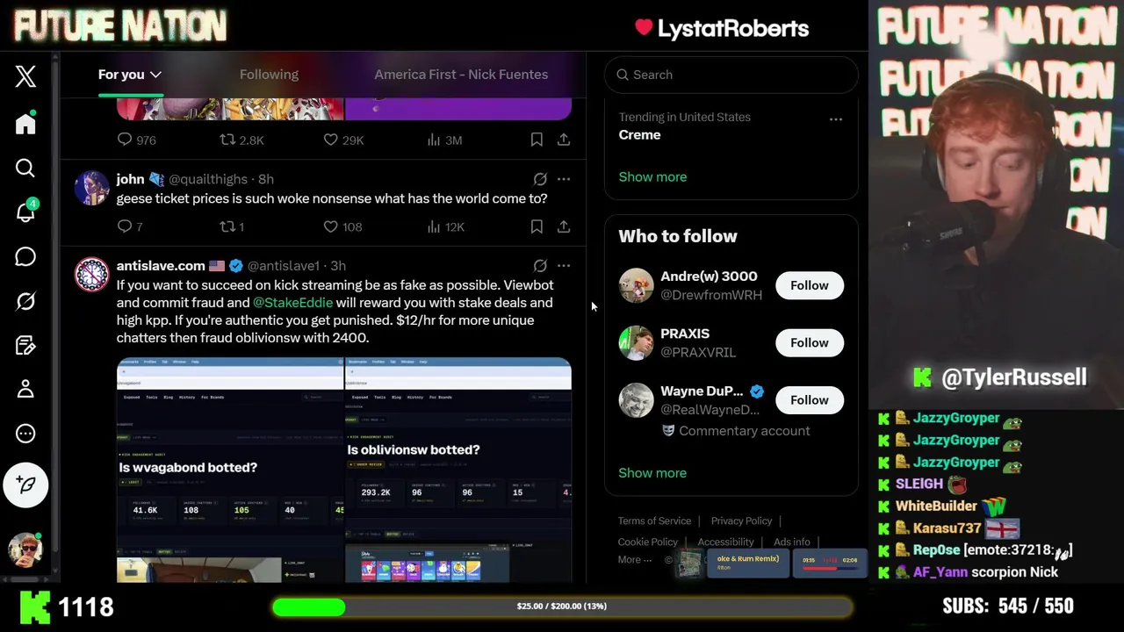Click the LystatRoberts heart overlay

click(644, 28)
